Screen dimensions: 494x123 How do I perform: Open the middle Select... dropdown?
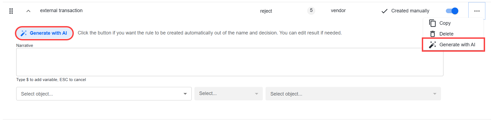[x=228, y=94]
